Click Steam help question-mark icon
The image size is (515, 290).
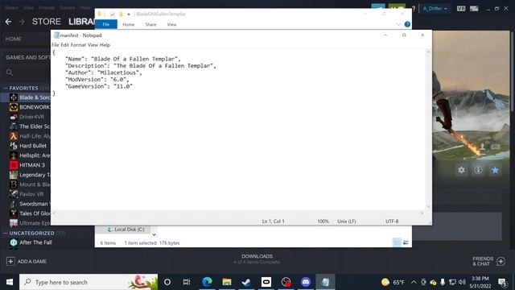pos(414,9)
